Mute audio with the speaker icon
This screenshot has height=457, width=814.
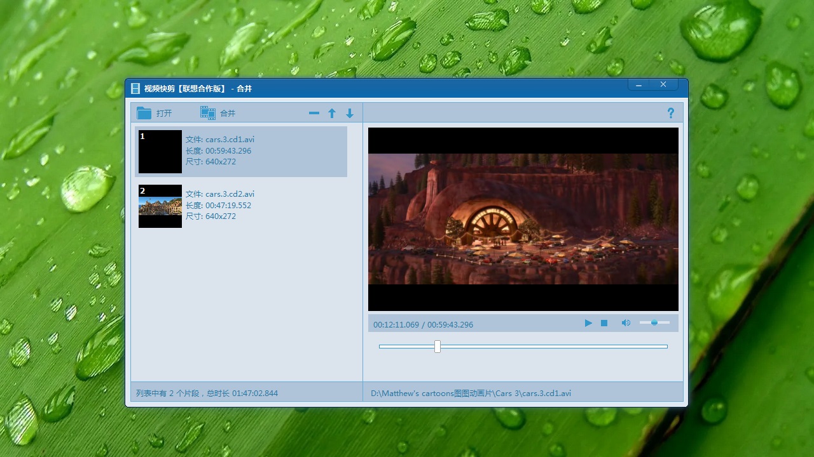click(626, 323)
